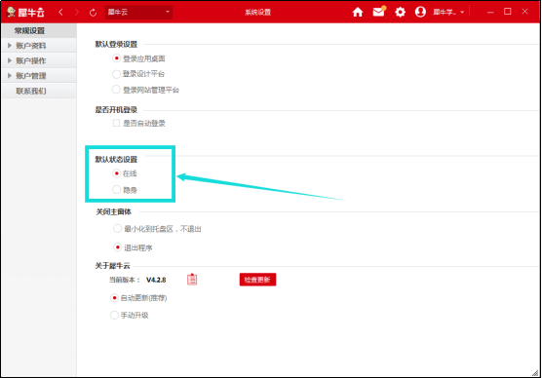
Task: Select the 登录网站管理平台 radio option
Action: 116,90
